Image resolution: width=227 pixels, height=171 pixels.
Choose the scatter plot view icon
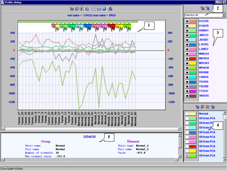click(87, 9)
